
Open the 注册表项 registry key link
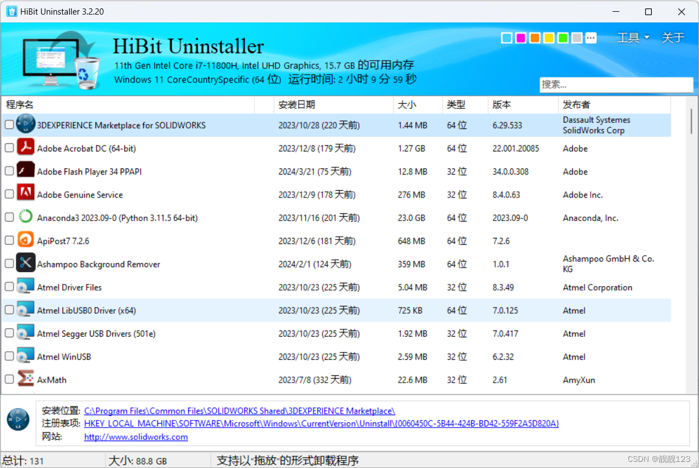click(x=321, y=424)
